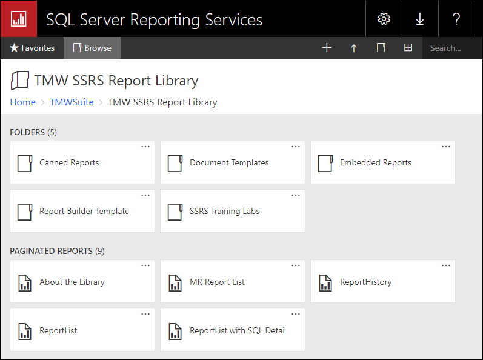Switch to tiles view icon

point(408,48)
